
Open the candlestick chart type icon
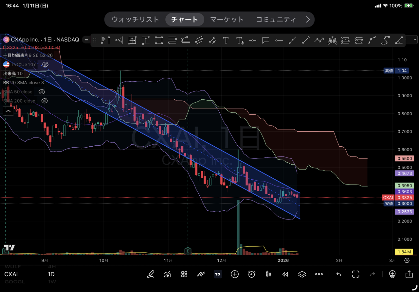pos(268,274)
